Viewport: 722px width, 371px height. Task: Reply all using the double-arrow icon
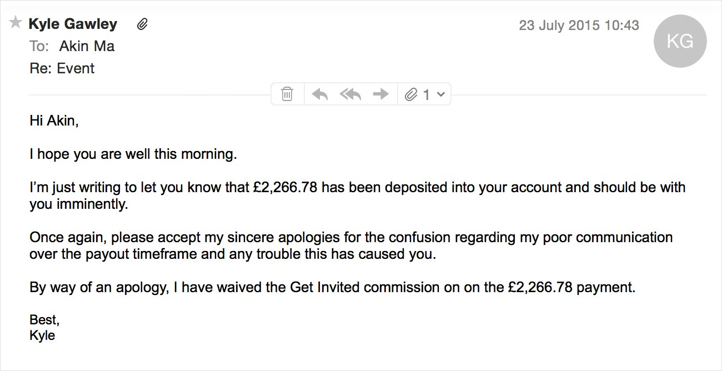pos(350,94)
